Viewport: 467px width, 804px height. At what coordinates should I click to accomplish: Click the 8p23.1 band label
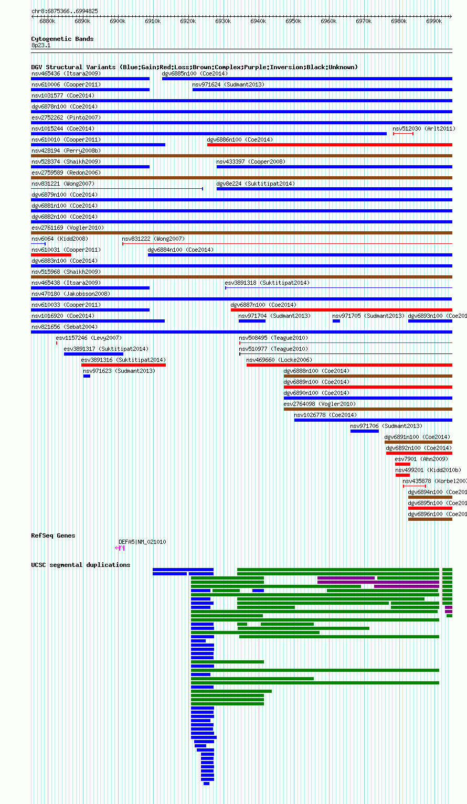[x=41, y=46]
